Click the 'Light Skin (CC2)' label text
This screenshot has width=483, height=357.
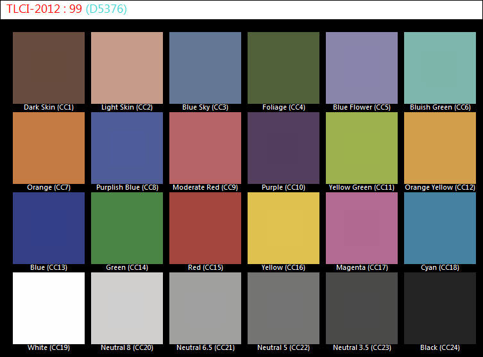pyautogui.click(x=127, y=108)
